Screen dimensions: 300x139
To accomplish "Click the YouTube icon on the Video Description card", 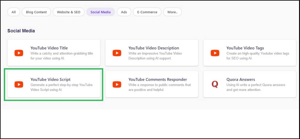I will (x=117, y=53).
